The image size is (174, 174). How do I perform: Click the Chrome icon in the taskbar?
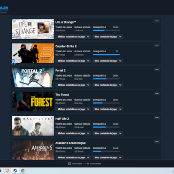(x=23, y=171)
